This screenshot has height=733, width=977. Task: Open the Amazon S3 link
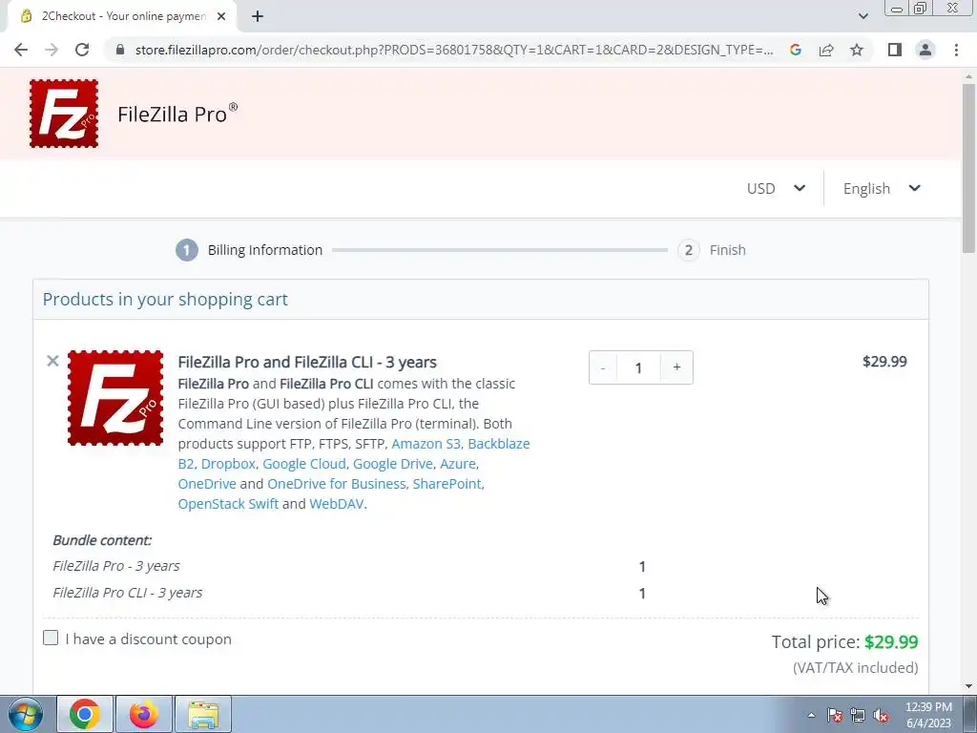click(x=426, y=444)
